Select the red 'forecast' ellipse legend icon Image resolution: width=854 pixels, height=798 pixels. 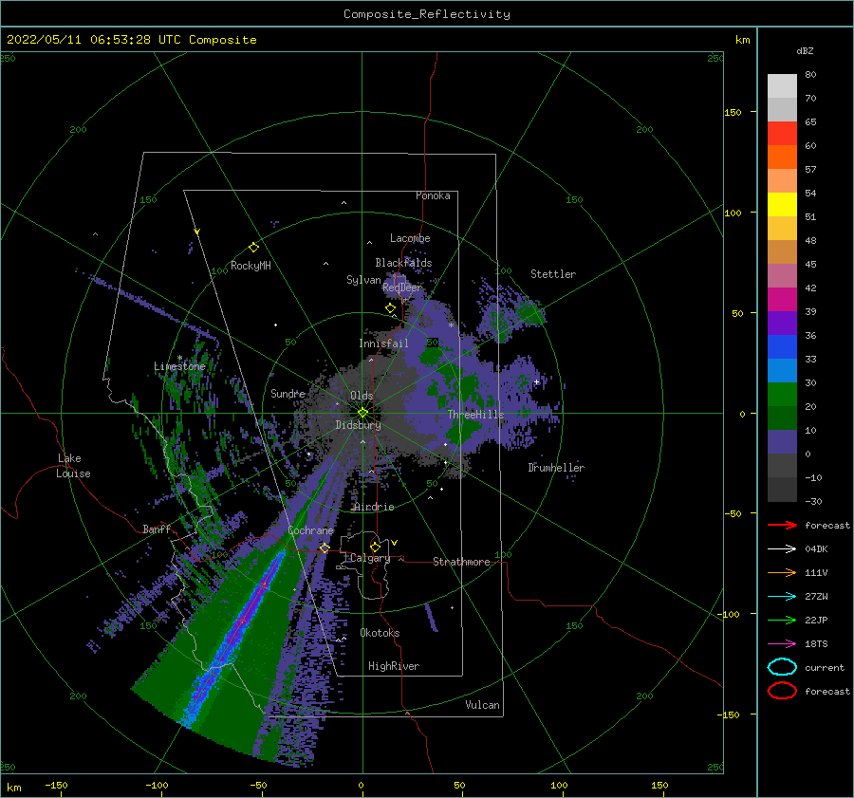click(782, 691)
